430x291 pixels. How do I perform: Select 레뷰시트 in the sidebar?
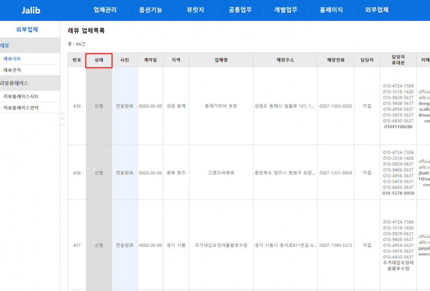(12, 58)
